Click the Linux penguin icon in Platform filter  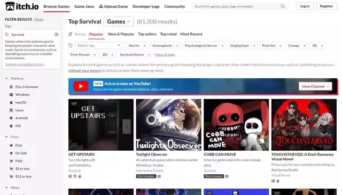click(x=11, y=110)
